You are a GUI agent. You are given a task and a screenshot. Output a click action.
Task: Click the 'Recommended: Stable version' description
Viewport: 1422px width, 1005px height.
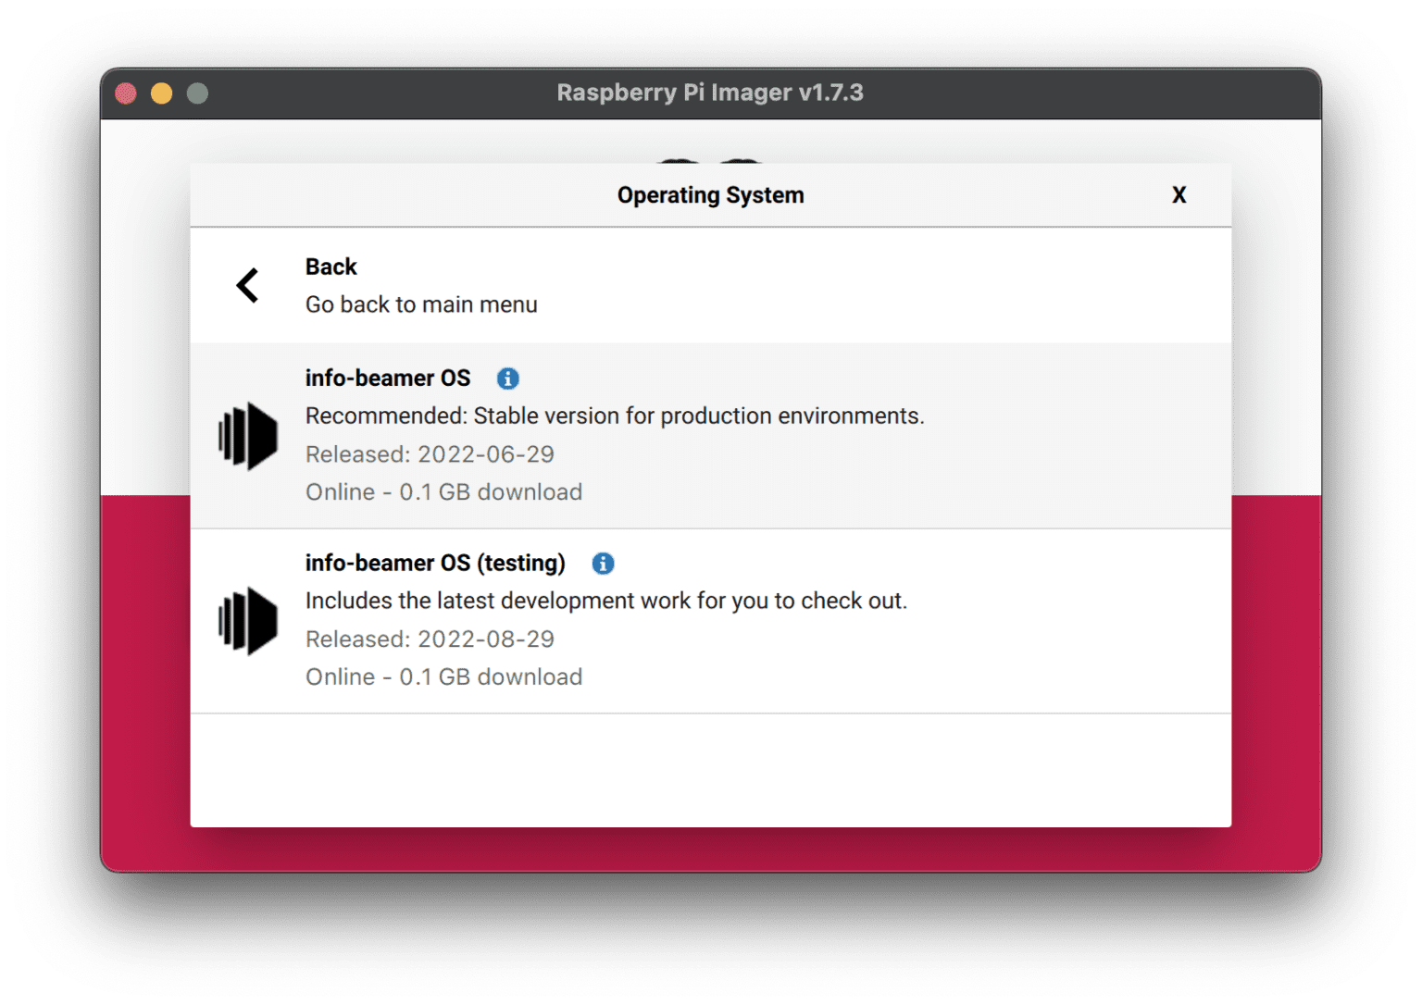point(615,416)
